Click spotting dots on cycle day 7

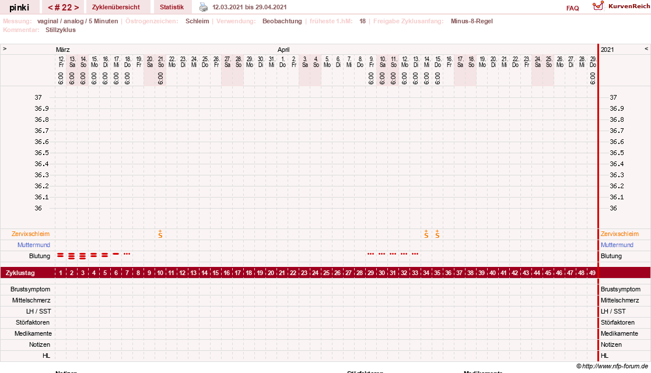click(127, 254)
